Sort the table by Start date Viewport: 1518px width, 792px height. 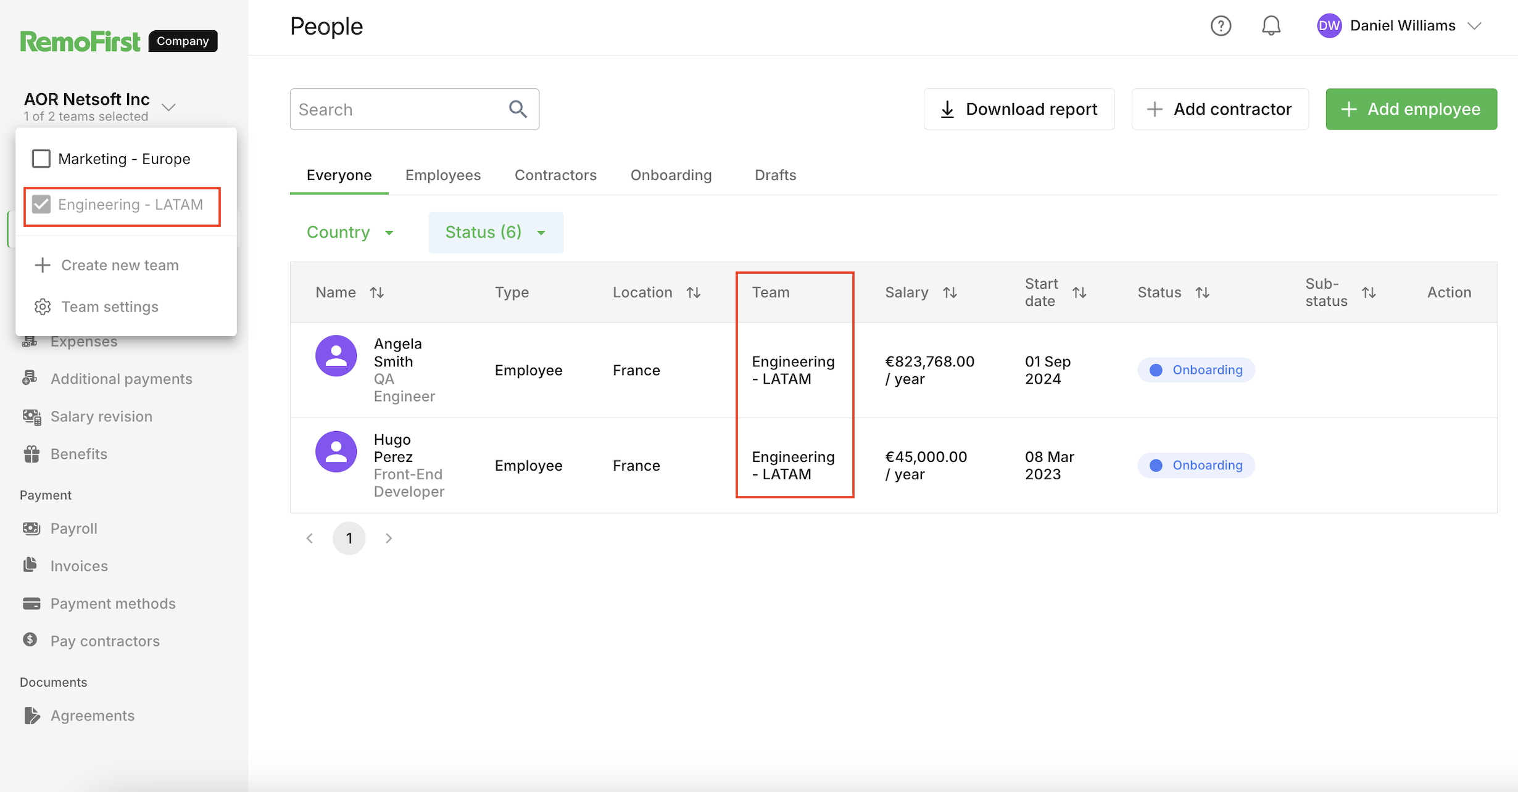click(x=1079, y=292)
